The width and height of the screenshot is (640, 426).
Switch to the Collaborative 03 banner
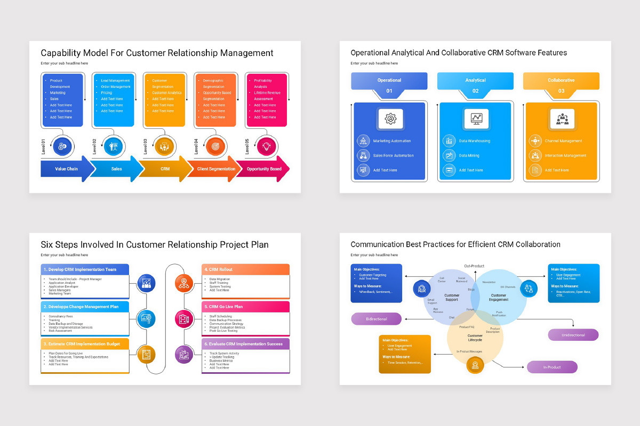pyautogui.click(x=561, y=79)
